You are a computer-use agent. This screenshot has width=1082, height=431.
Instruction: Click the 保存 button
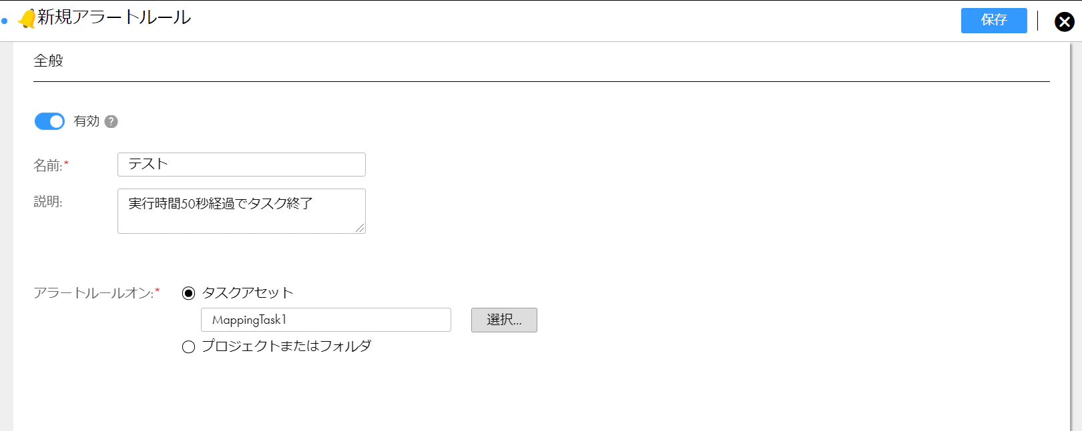pyautogui.click(x=993, y=21)
